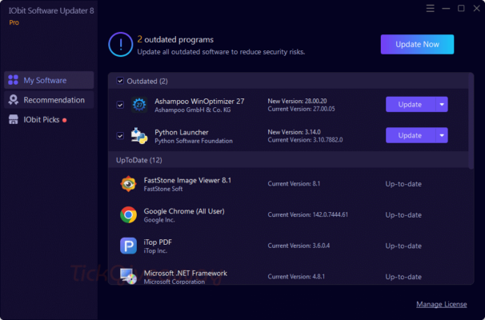Click the Google Chrome icon
The image size is (485, 320).
tap(128, 214)
